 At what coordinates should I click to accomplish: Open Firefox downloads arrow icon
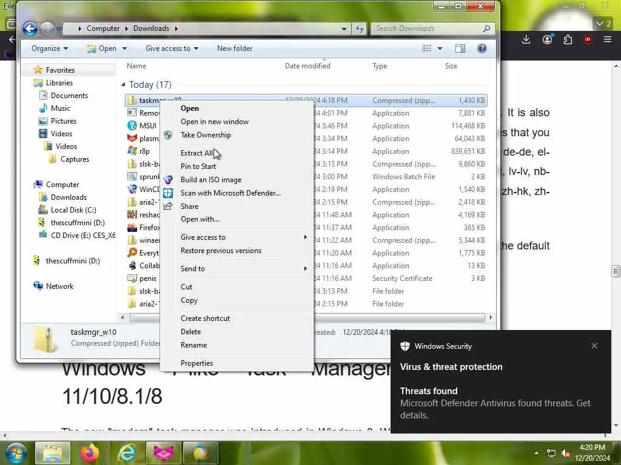point(526,39)
